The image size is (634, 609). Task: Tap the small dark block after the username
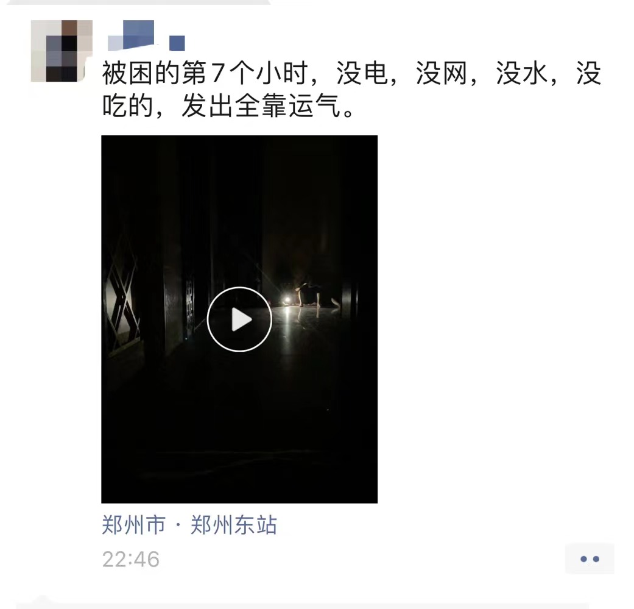177,43
